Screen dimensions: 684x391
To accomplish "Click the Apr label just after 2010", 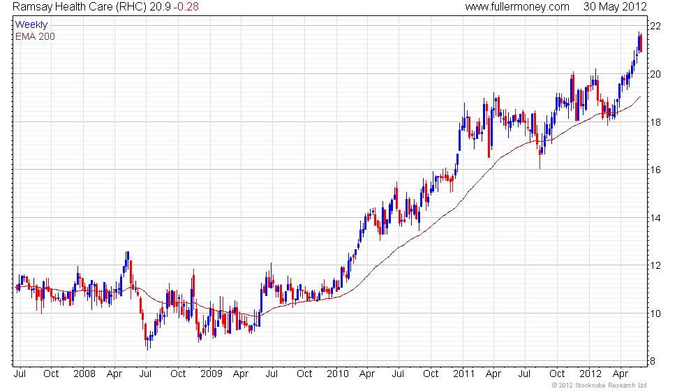I will 367,374.
